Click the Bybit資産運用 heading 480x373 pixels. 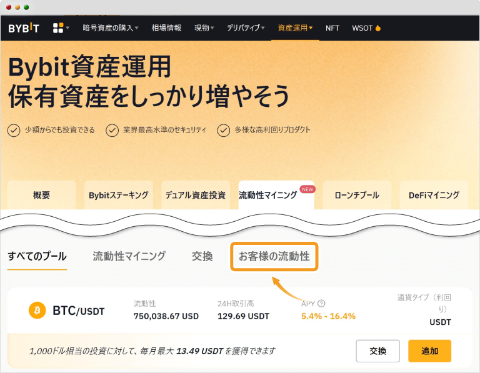(90, 67)
